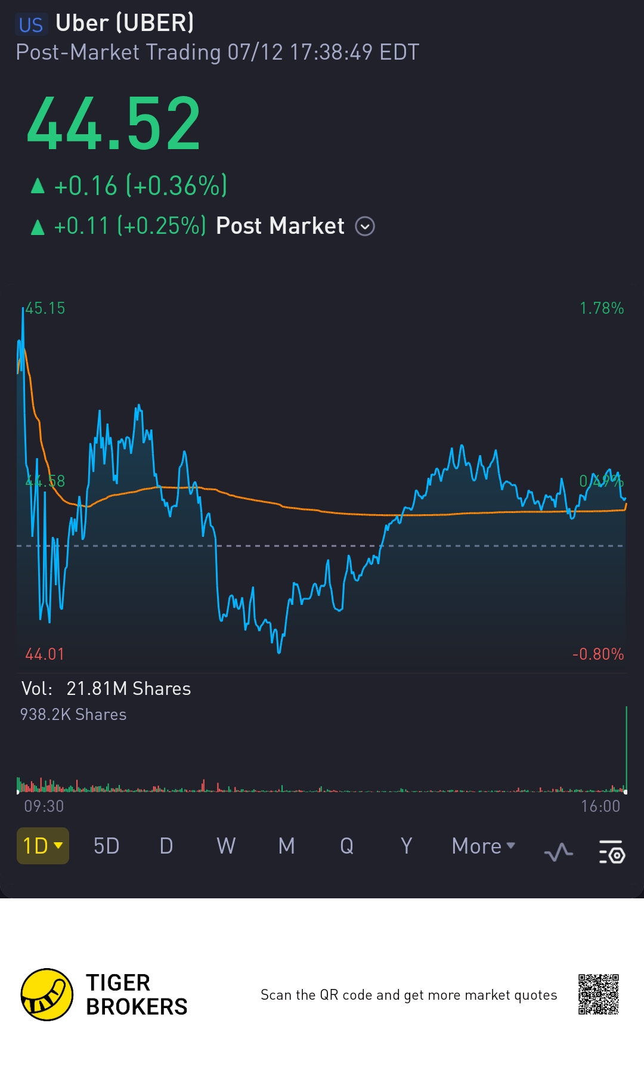Expand the Post Market chevron dropdown
The image size is (644, 1091).
pos(365,227)
